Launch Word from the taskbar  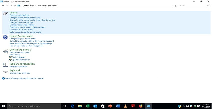(x=118, y=106)
